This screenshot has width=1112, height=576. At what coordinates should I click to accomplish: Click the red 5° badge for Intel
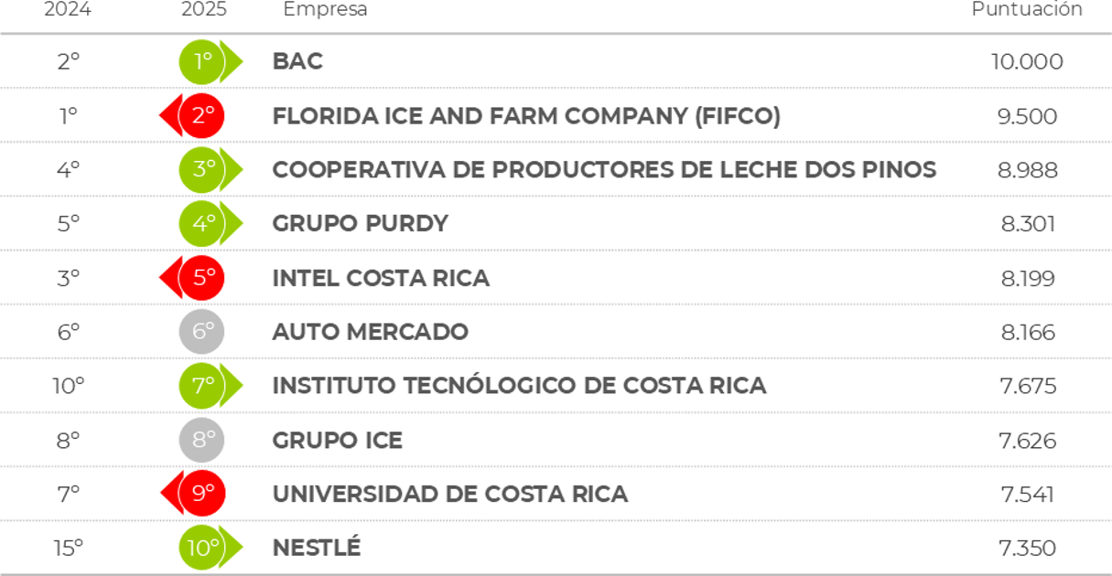[202, 278]
